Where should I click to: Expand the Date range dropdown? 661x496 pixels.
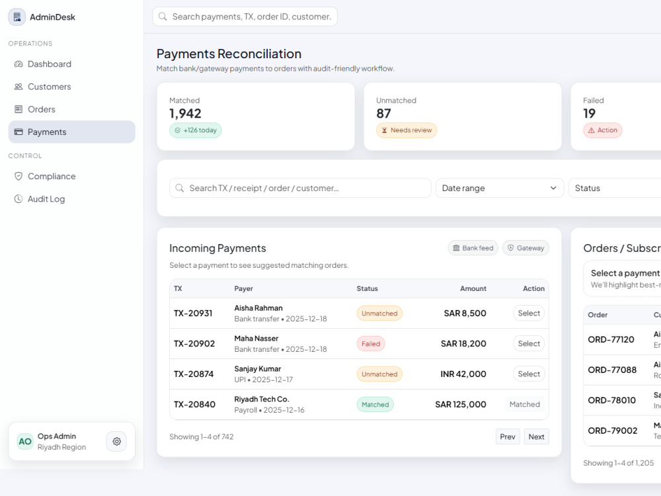(x=500, y=188)
